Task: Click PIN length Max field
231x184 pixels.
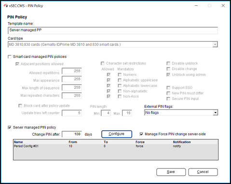Action: tap(127, 113)
